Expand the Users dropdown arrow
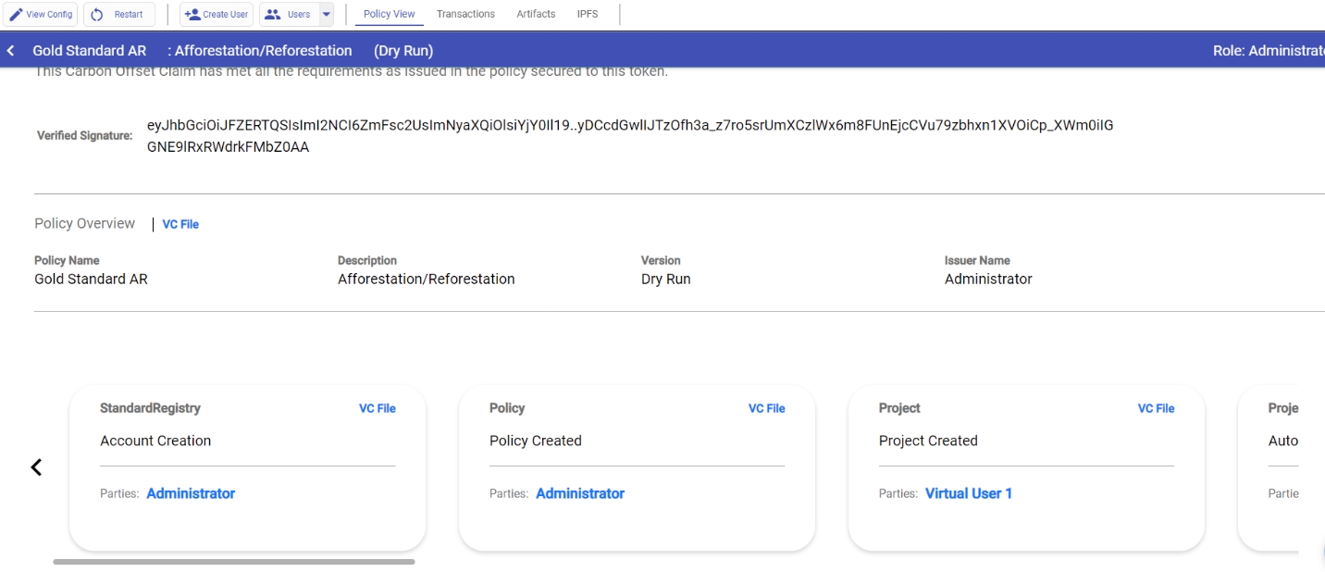This screenshot has height=572, width=1325. tap(326, 15)
